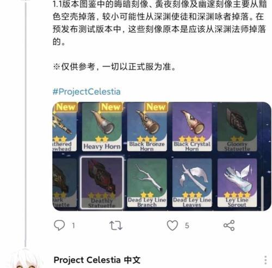Open the share icon
This screenshot has width=272, height=268.
(x=229, y=225)
